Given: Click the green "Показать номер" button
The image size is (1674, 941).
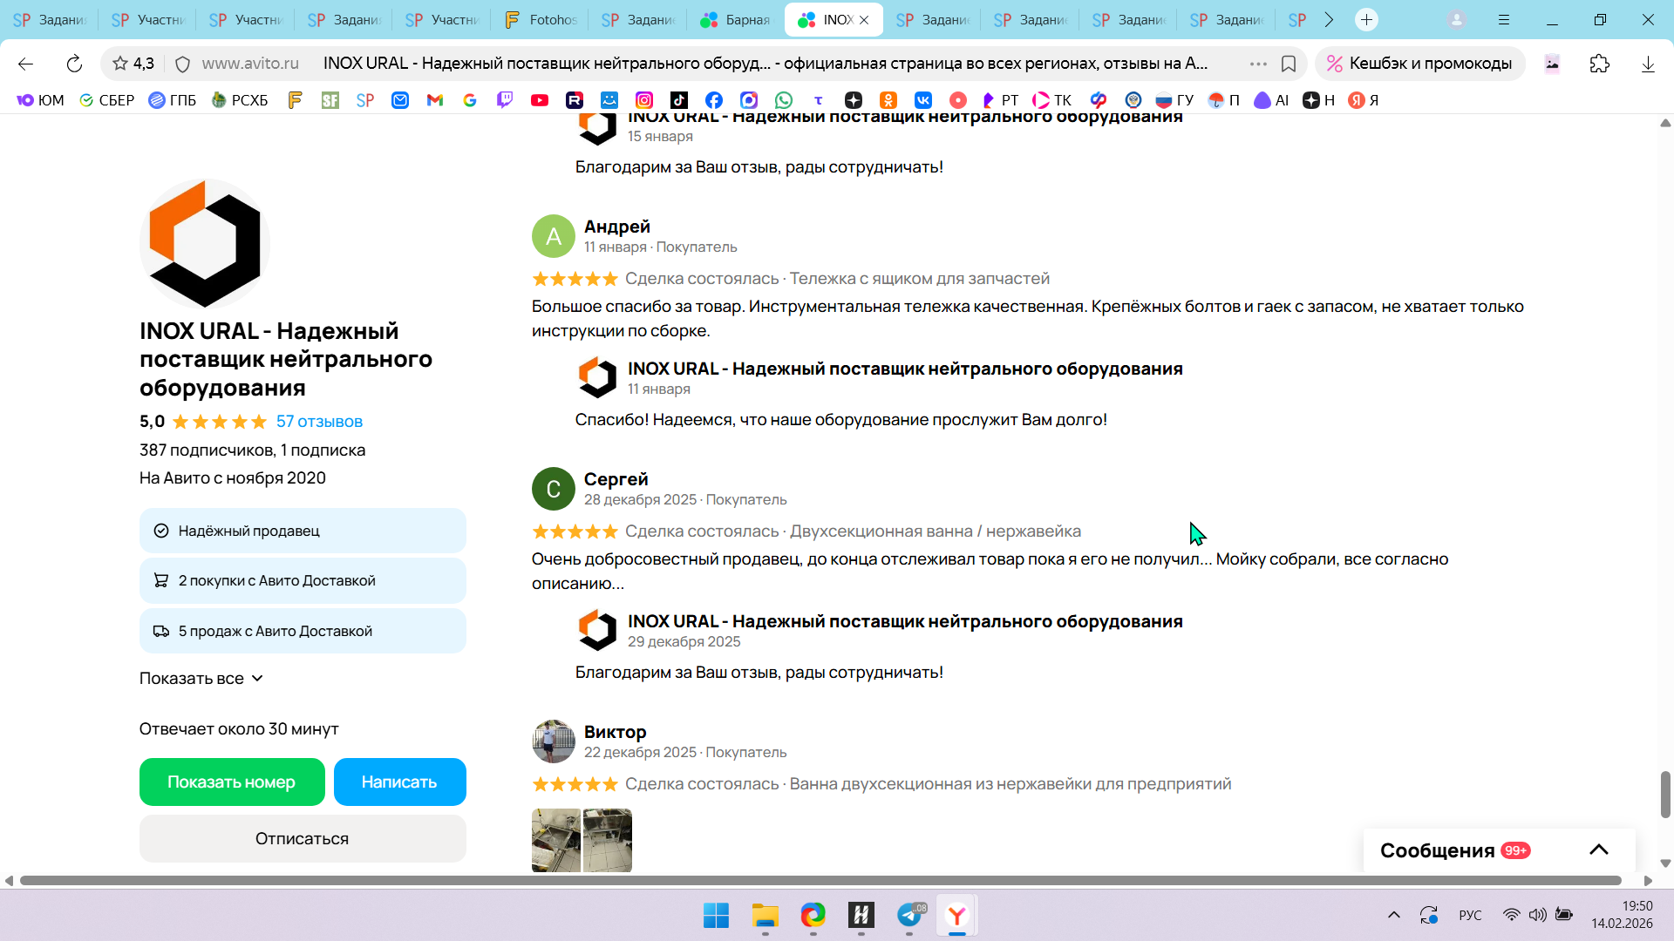Looking at the screenshot, I should pos(232,782).
